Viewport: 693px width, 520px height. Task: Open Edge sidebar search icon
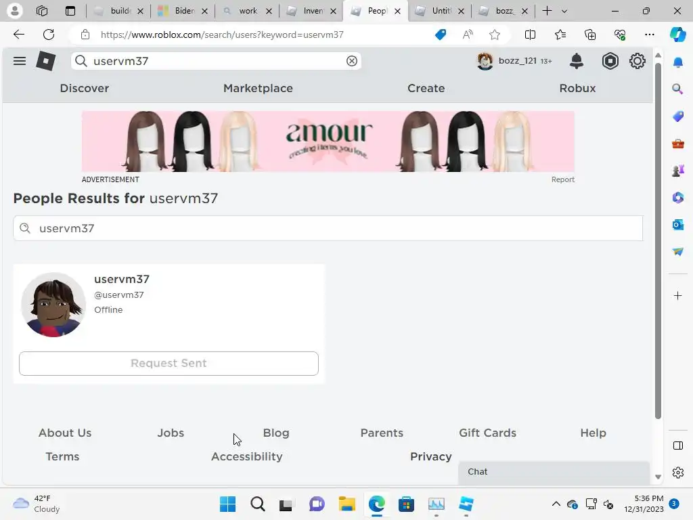678,89
